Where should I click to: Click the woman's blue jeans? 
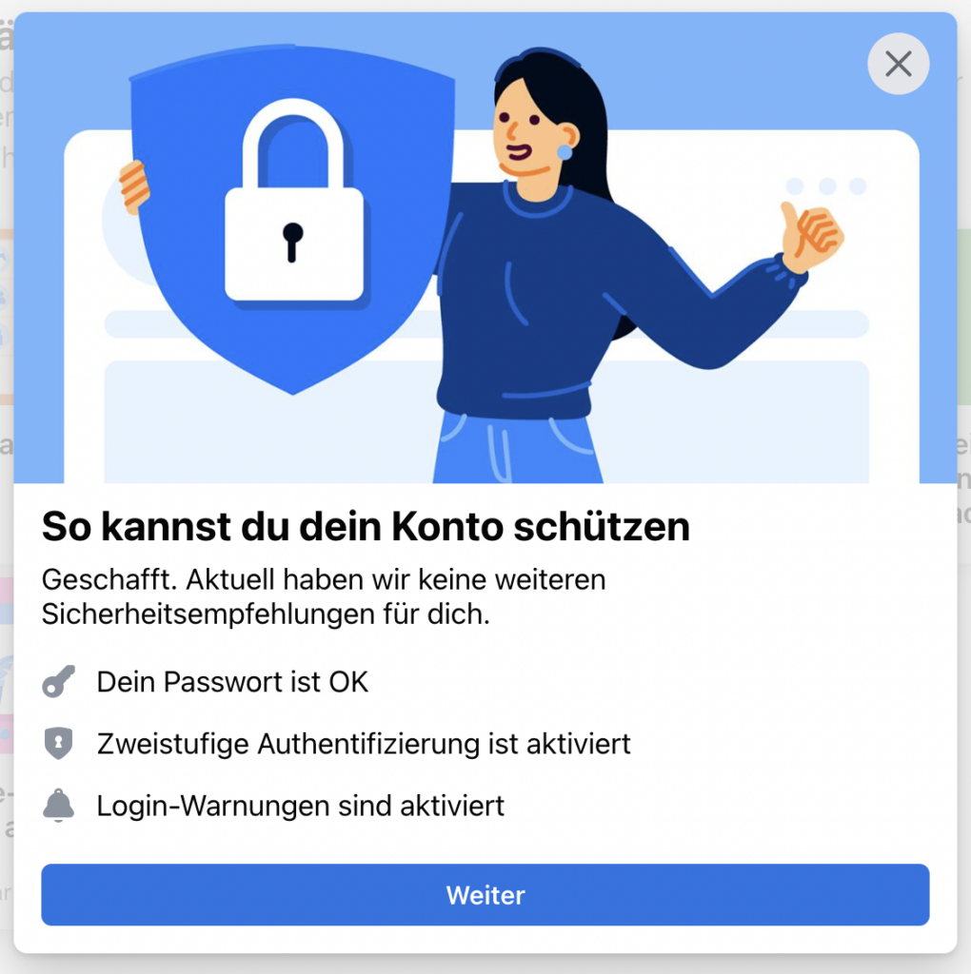(517, 449)
